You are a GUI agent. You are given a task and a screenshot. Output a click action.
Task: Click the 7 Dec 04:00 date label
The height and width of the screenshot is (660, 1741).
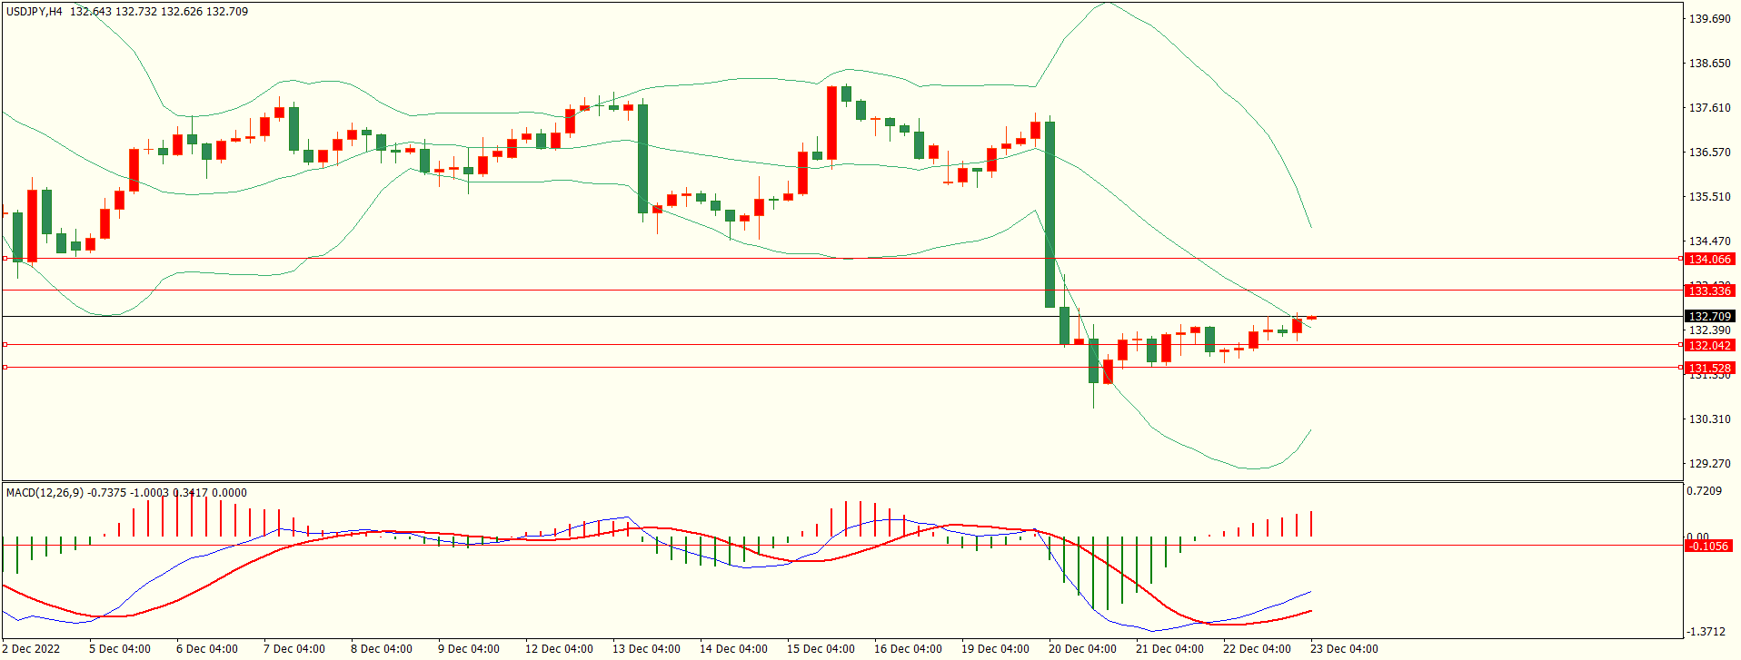point(293,649)
